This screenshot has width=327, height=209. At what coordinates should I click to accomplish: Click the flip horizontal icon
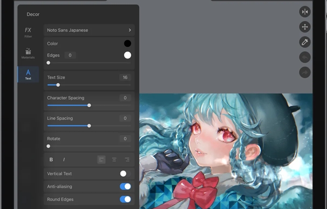305,12
